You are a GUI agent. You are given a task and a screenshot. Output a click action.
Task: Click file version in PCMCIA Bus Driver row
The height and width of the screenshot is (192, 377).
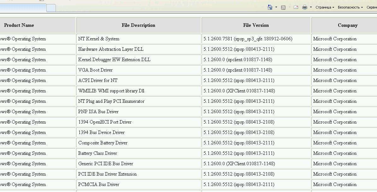pyautogui.click(x=256, y=184)
